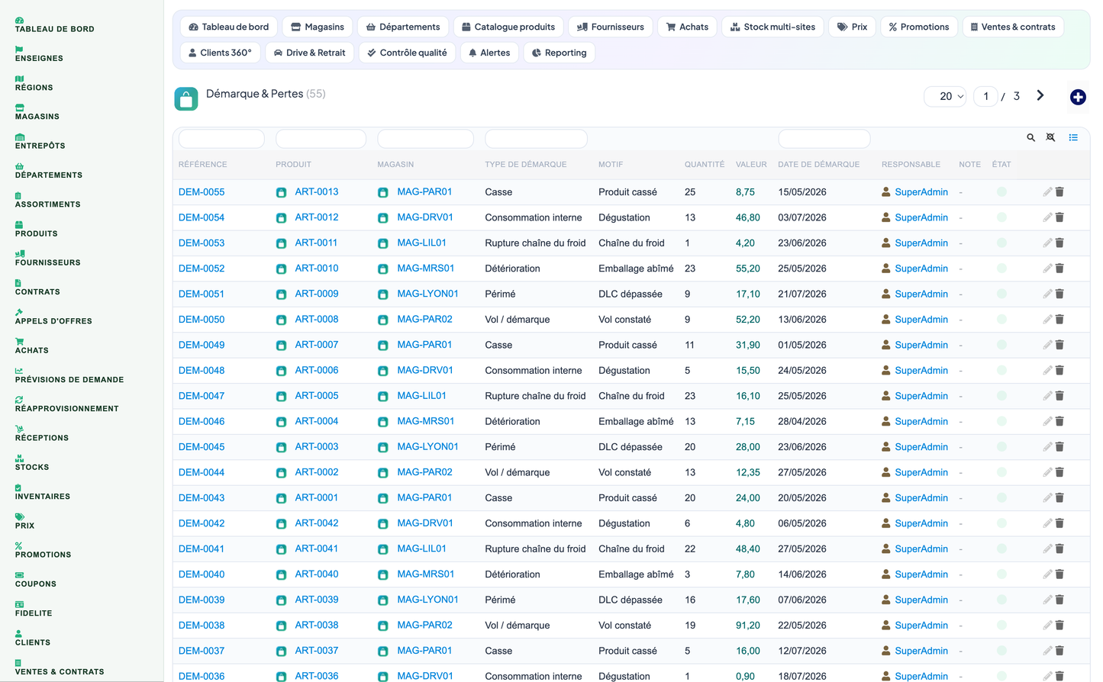Open the Ventes & contrats tab

pos(1013,27)
